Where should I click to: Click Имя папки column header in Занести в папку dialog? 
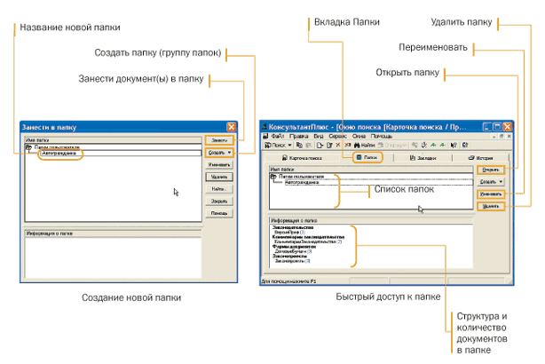pyautogui.click(x=114, y=139)
